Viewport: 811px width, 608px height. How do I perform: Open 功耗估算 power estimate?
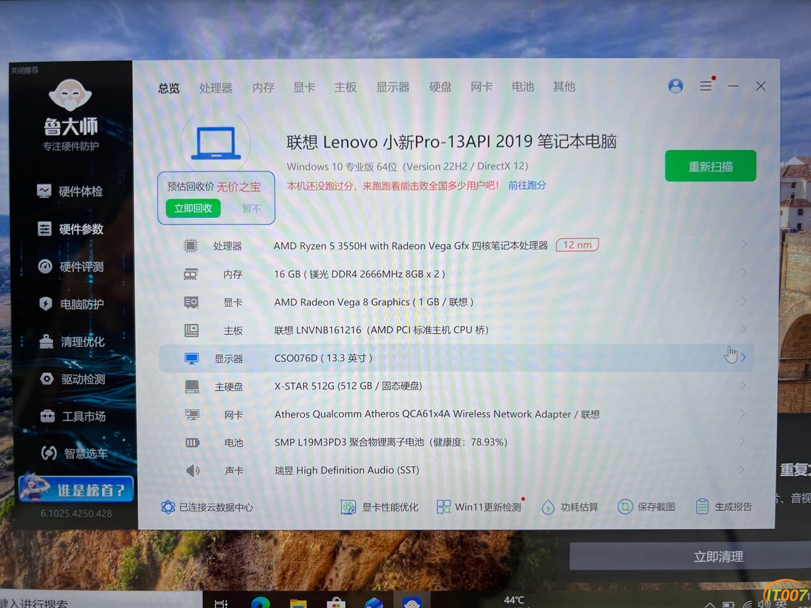[x=570, y=507]
